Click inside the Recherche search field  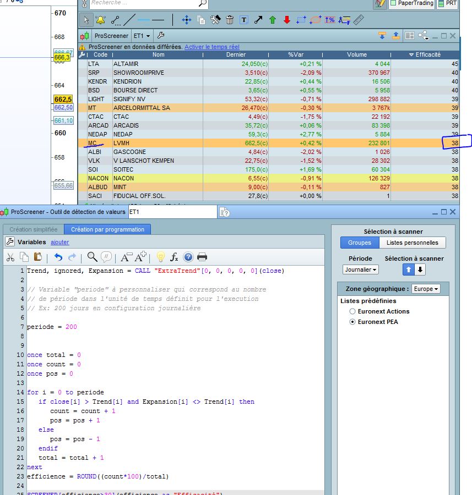(x=144, y=3)
